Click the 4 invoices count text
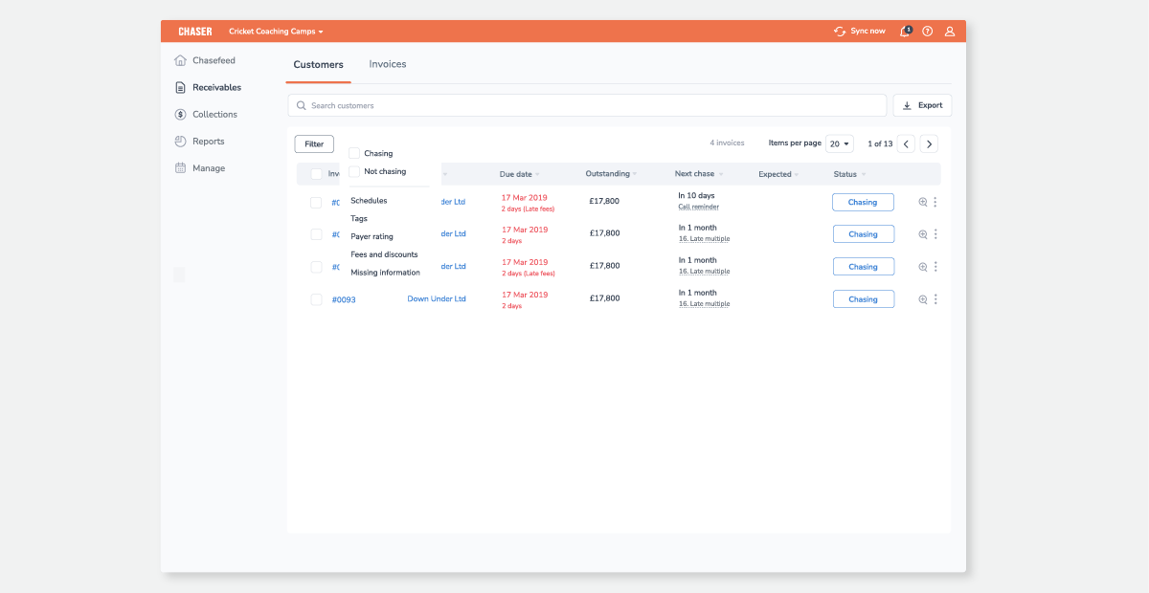The width and height of the screenshot is (1149, 593). 727,143
